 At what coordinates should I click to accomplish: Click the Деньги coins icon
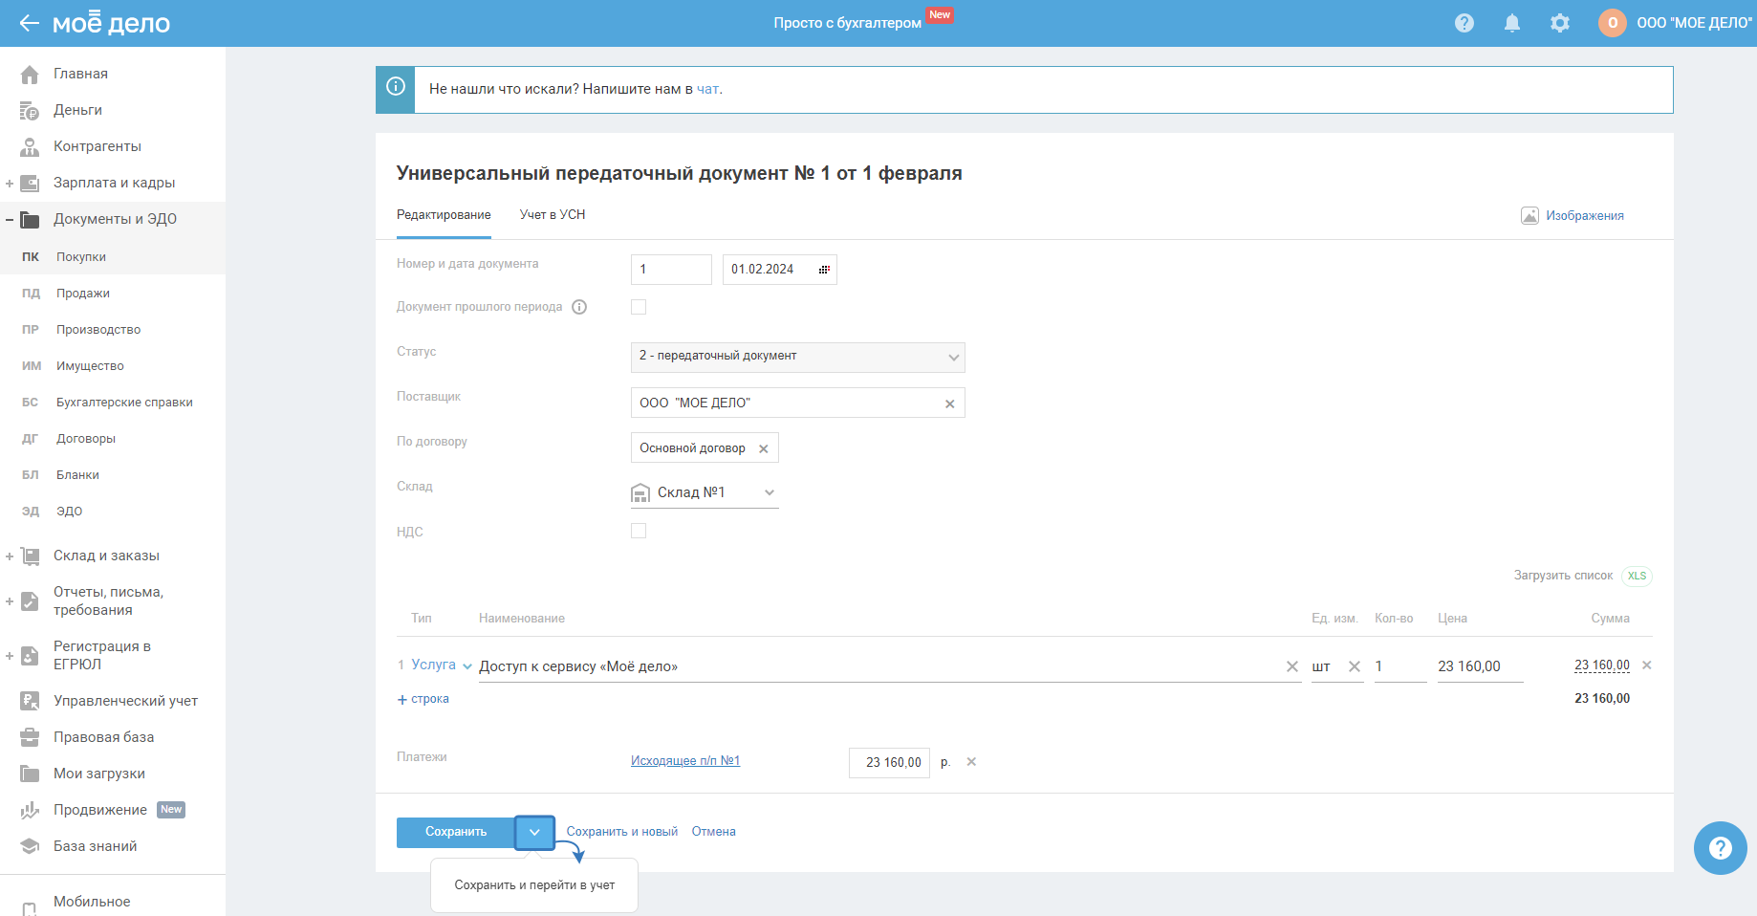pos(30,110)
